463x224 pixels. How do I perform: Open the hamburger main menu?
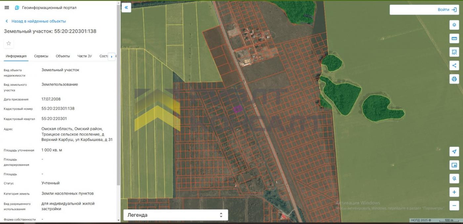coord(7,8)
